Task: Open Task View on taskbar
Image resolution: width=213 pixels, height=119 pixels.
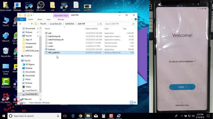Action: (65, 116)
